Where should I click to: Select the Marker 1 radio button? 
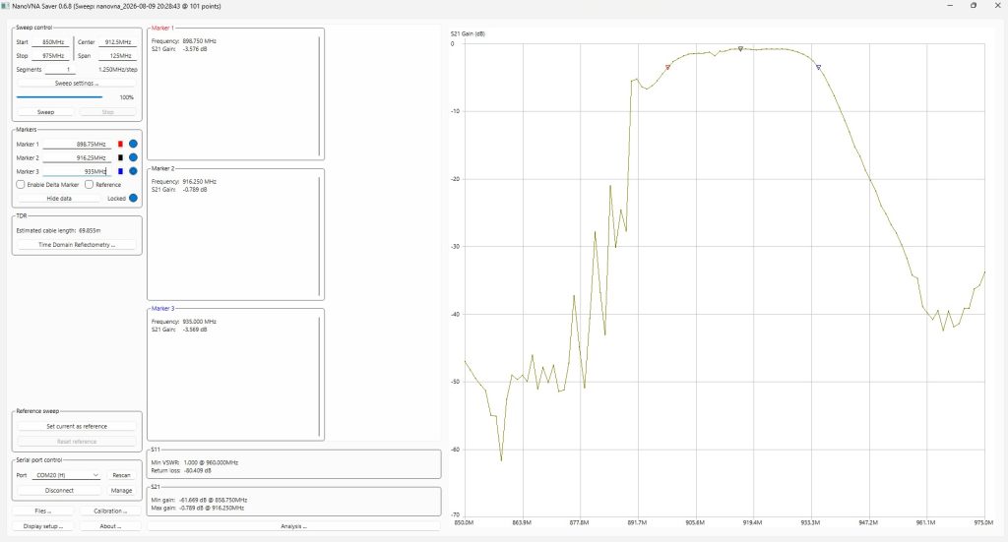pos(133,144)
